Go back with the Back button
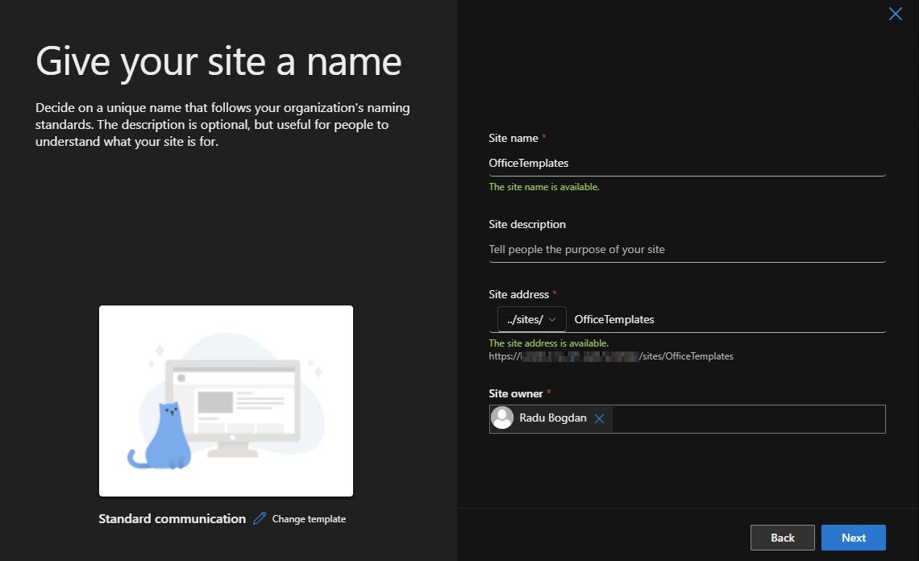 (782, 538)
